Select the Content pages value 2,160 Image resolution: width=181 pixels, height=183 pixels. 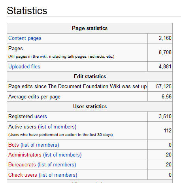(x=165, y=38)
